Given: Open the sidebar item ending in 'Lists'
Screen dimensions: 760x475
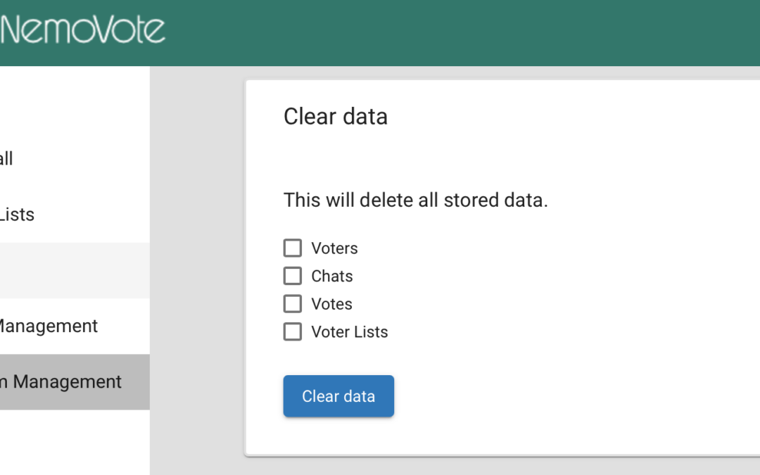Looking at the screenshot, I should click(17, 215).
